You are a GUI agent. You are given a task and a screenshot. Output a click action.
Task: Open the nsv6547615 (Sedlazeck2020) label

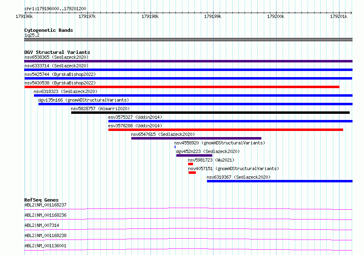[163, 134]
